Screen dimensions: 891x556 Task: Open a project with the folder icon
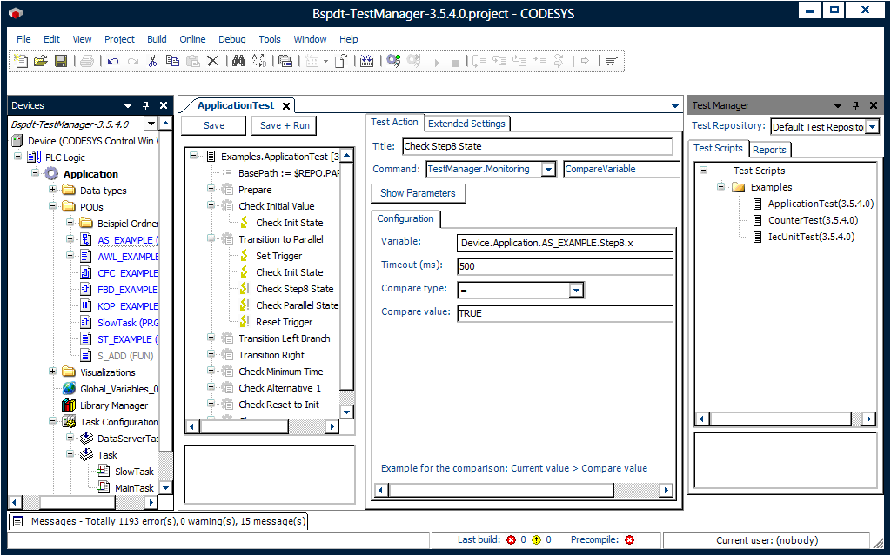(41, 61)
